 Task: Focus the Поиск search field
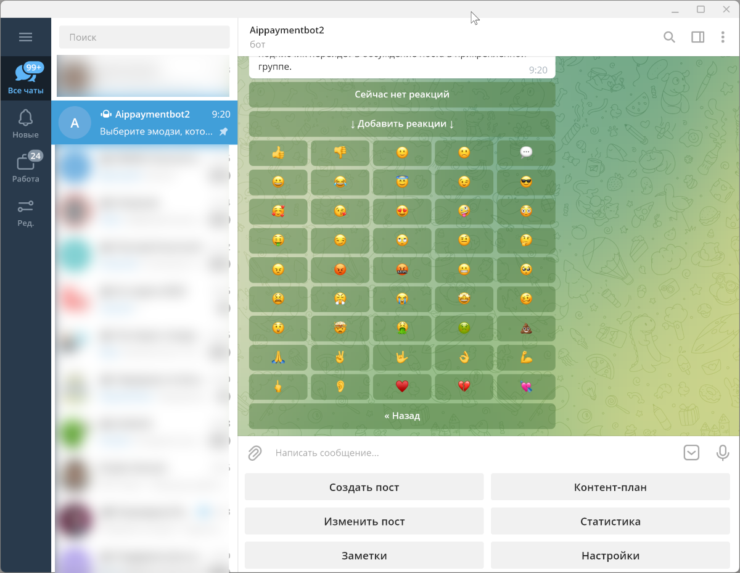coord(144,37)
